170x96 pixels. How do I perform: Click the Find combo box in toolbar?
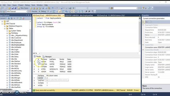click(125, 8)
